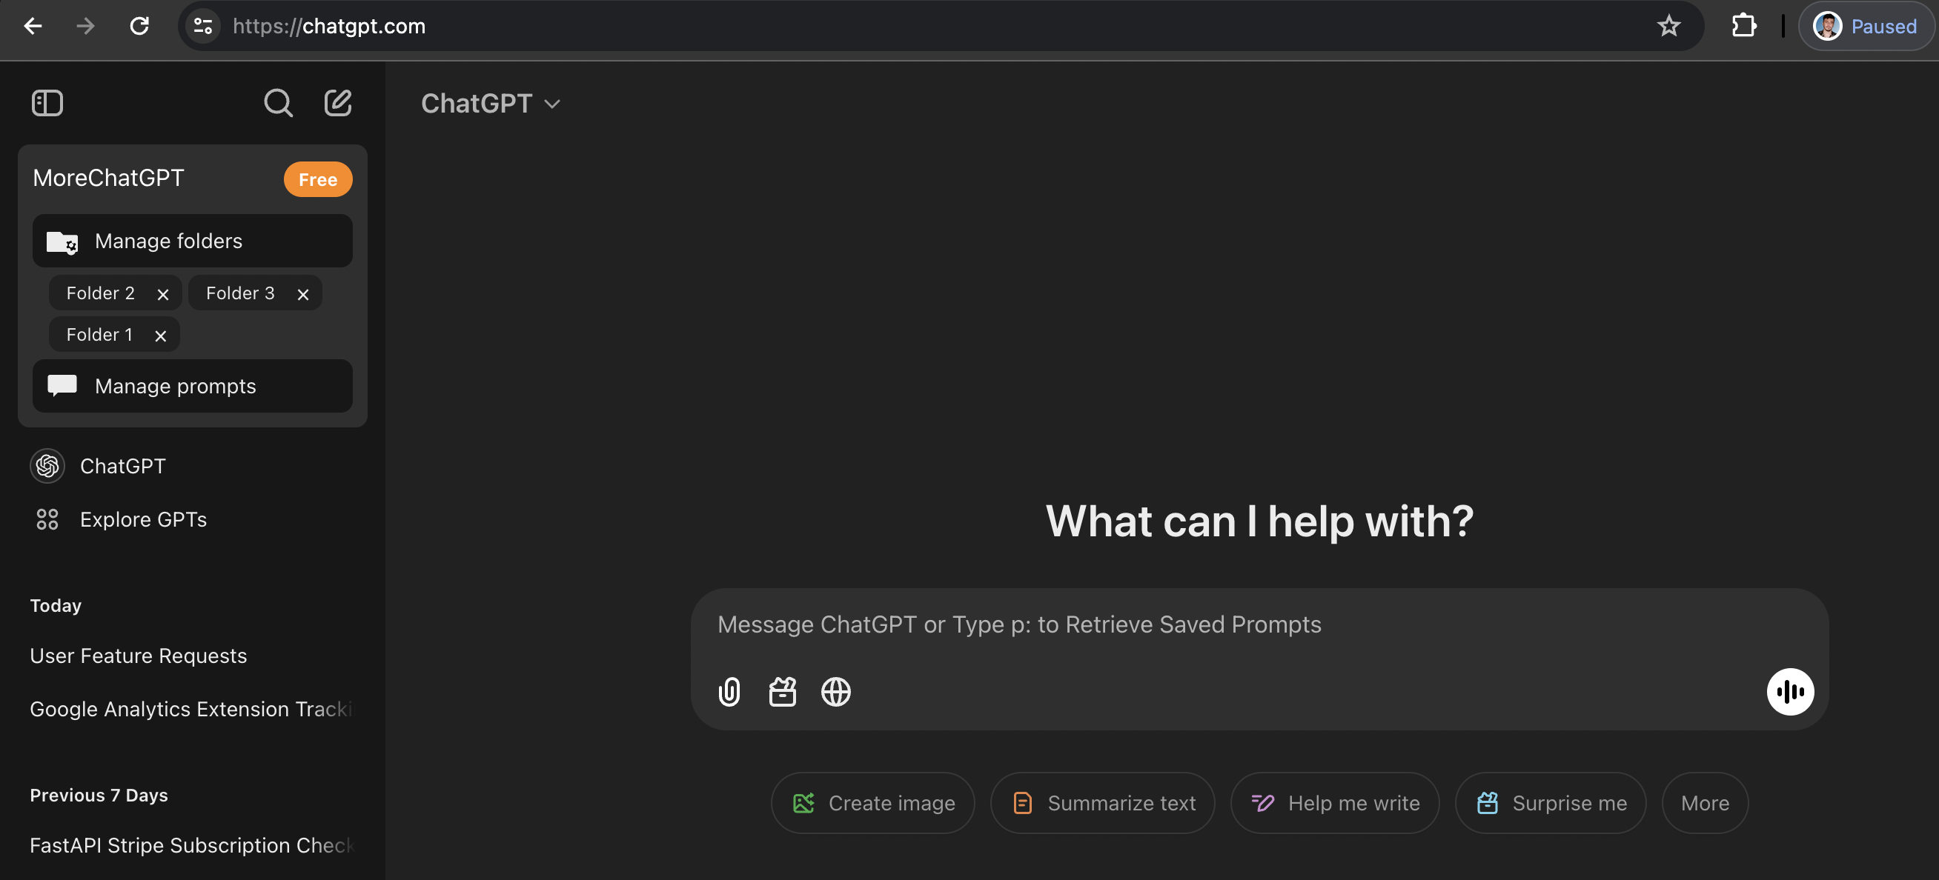Click the What can I help with heading
This screenshot has height=880, width=1939.
pos(1259,521)
